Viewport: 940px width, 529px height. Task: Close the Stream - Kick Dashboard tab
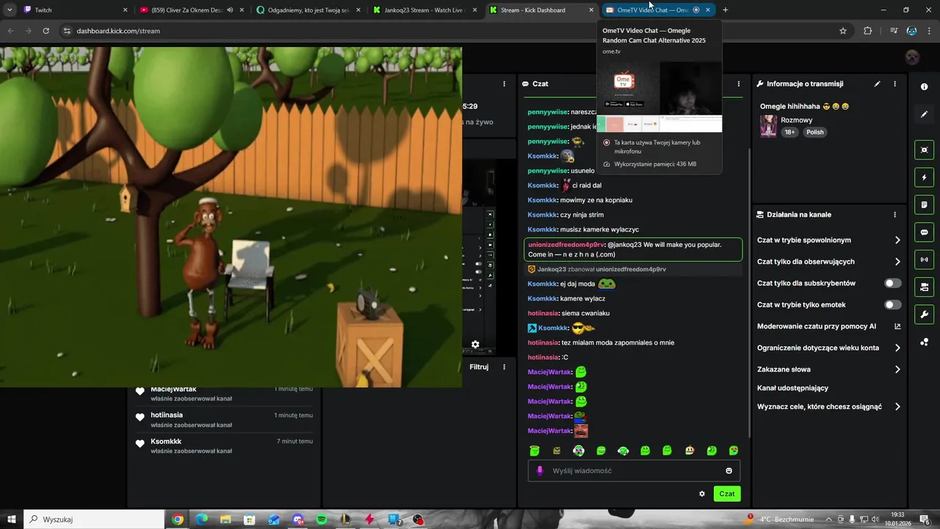(591, 10)
